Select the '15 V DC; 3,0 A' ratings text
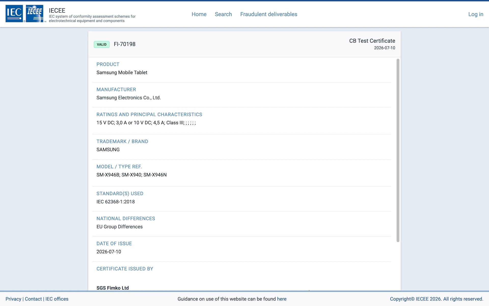This screenshot has height=306, width=489. coord(146,123)
